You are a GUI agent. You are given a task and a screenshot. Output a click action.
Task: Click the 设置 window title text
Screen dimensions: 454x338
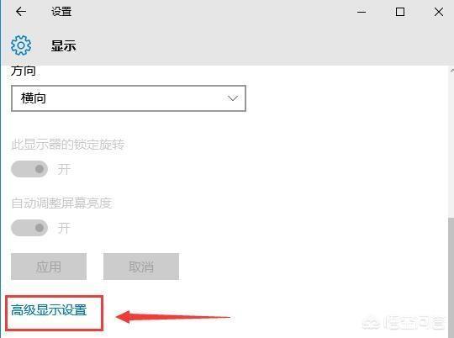[x=61, y=12]
